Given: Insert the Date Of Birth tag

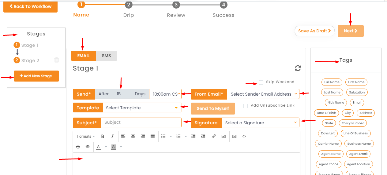Looking at the screenshot, I should (326, 113).
